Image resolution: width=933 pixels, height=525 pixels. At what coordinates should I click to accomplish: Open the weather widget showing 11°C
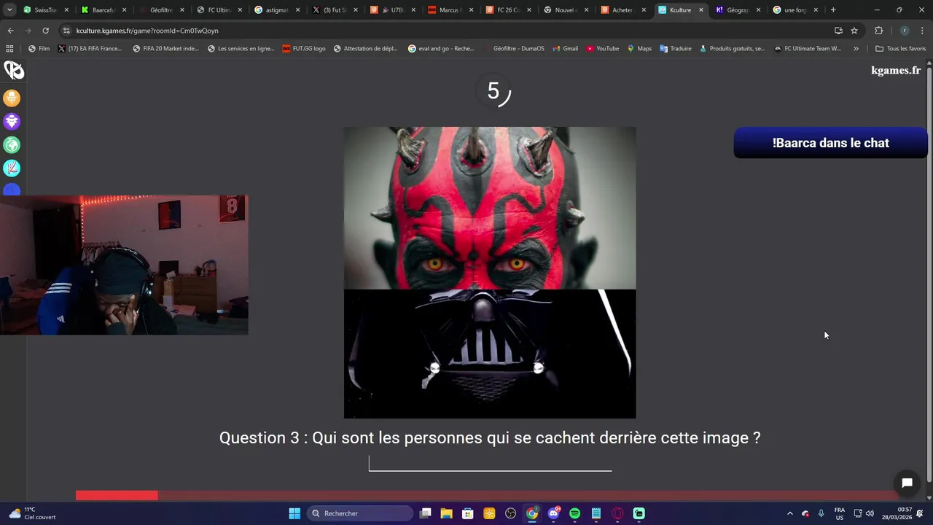[x=32, y=513]
